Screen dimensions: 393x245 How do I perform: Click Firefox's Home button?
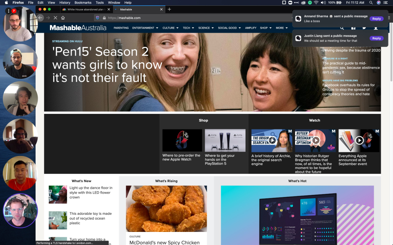coord(63,18)
